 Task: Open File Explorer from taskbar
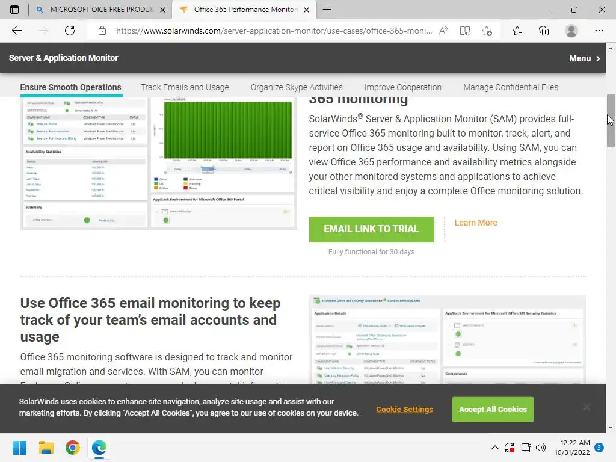46,448
